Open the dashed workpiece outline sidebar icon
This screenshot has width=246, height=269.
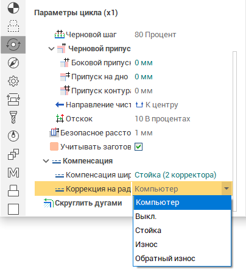click(13, 26)
